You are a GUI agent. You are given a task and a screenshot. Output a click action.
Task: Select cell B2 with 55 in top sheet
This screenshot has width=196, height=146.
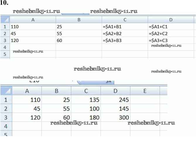(79, 33)
